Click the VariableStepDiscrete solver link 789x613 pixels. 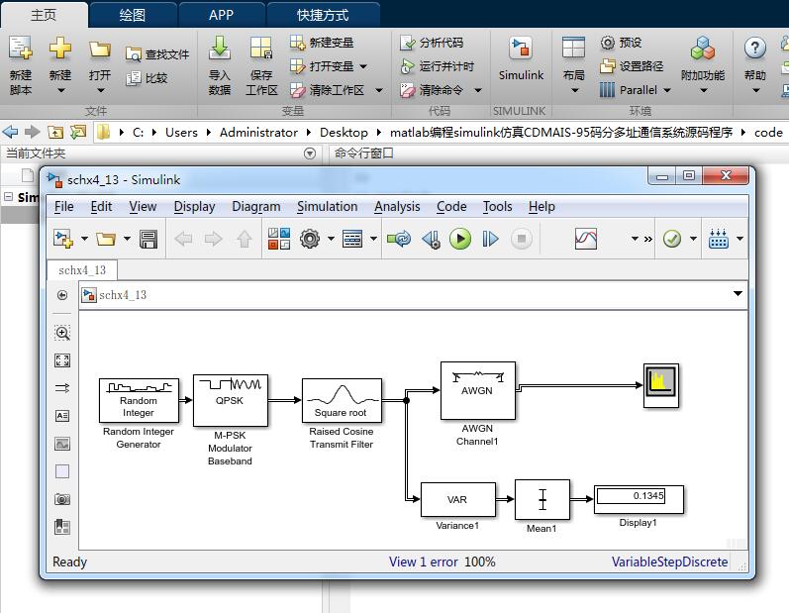(x=670, y=562)
